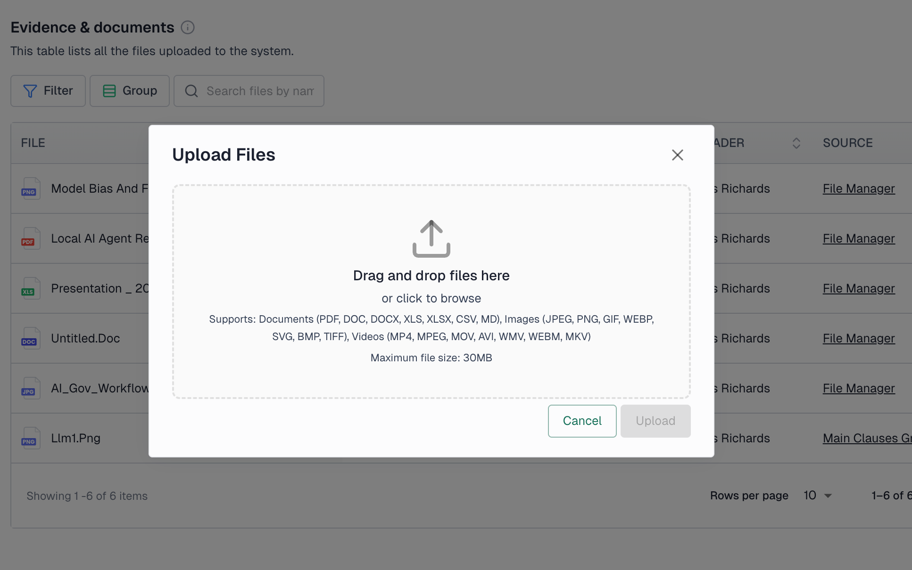Screen dimensions: 912x570
Task: Close the Upload Files dialog
Action: (x=678, y=155)
